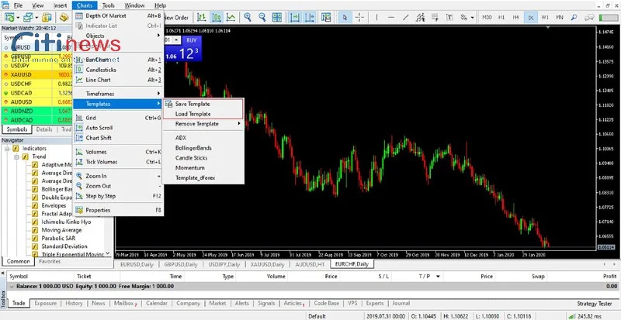Select the cursor arrow tool
621x320 pixels.
coord(345,17)
